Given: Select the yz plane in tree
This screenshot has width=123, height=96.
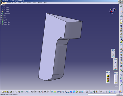Looking at the screenshot, I should pos(7,9).
